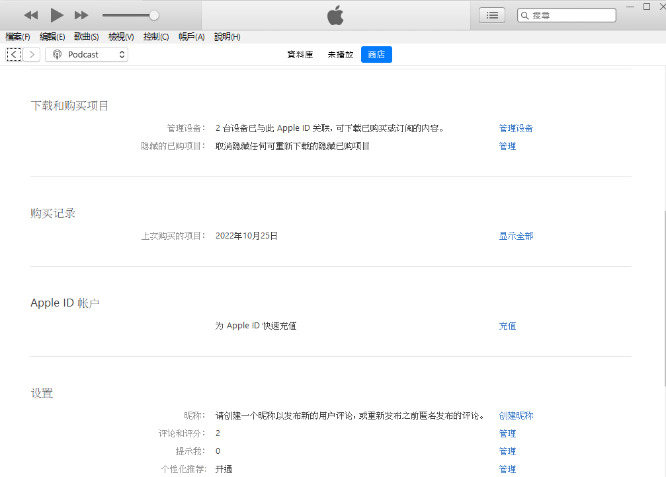
Task: Click the magnifier icon in the search box
Action: [524, 15]
